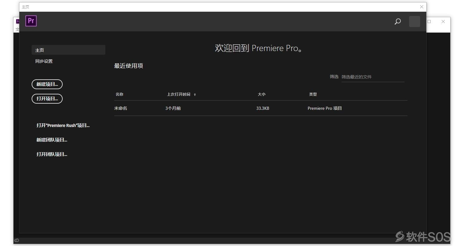Viewport: 457px width, 246px height.
Task: Select the 主页 sidebar tab
Action: click(68, 50)
